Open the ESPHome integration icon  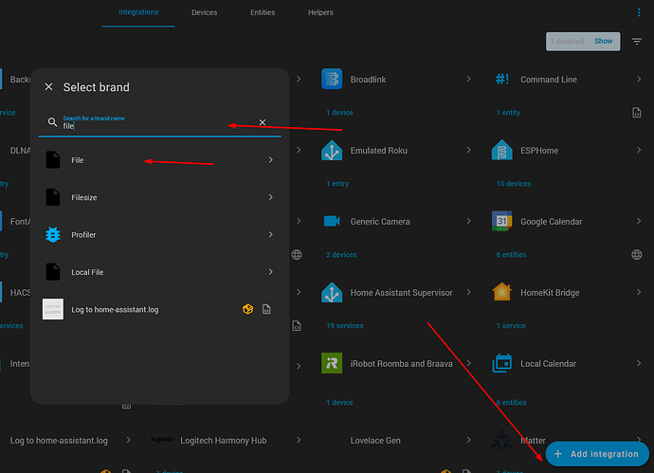[x=502, y=151]
